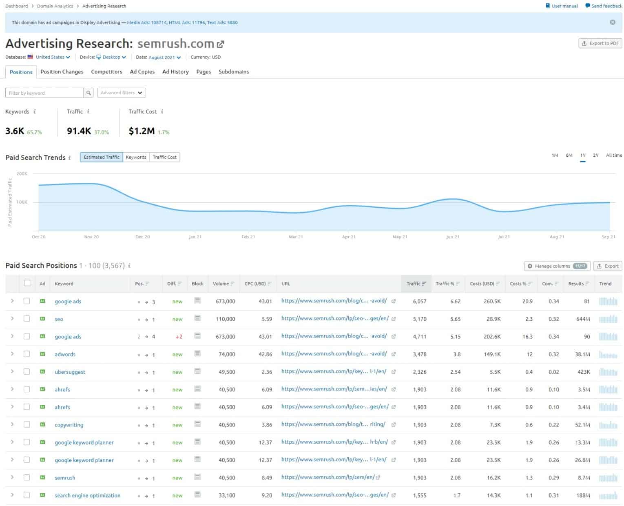Click the table Export button
624x506 pixels.
608,266
